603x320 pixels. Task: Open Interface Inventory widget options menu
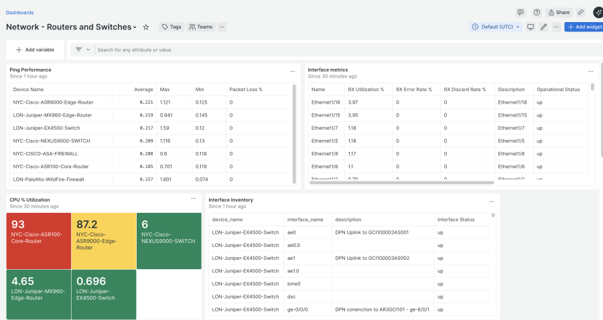(492, 202)
